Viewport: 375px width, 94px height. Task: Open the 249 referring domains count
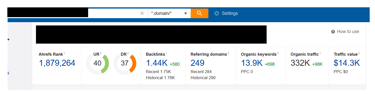(x=198, y=63)
